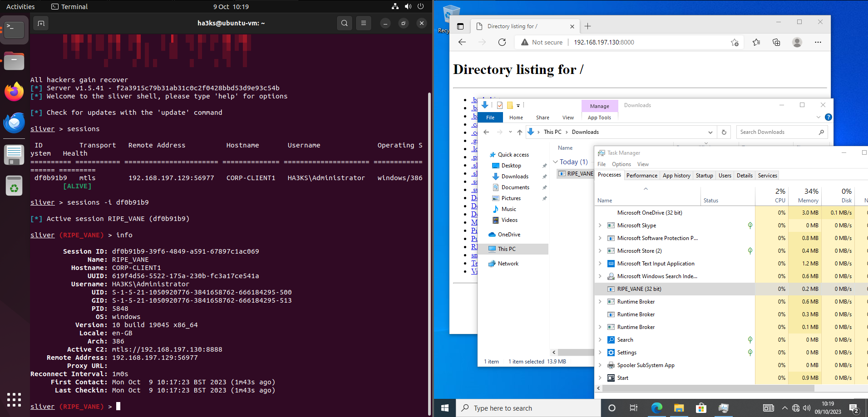
Task: Expand Microsoft Skype process row
Action: click(600, 226)
